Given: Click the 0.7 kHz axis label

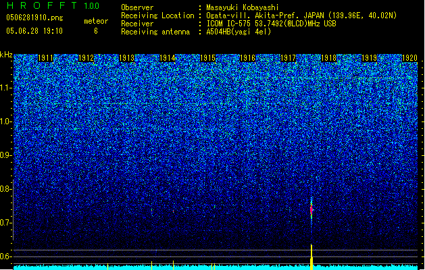Looking at the screenshot, I should pyautogui.click(x=6, y=223).
